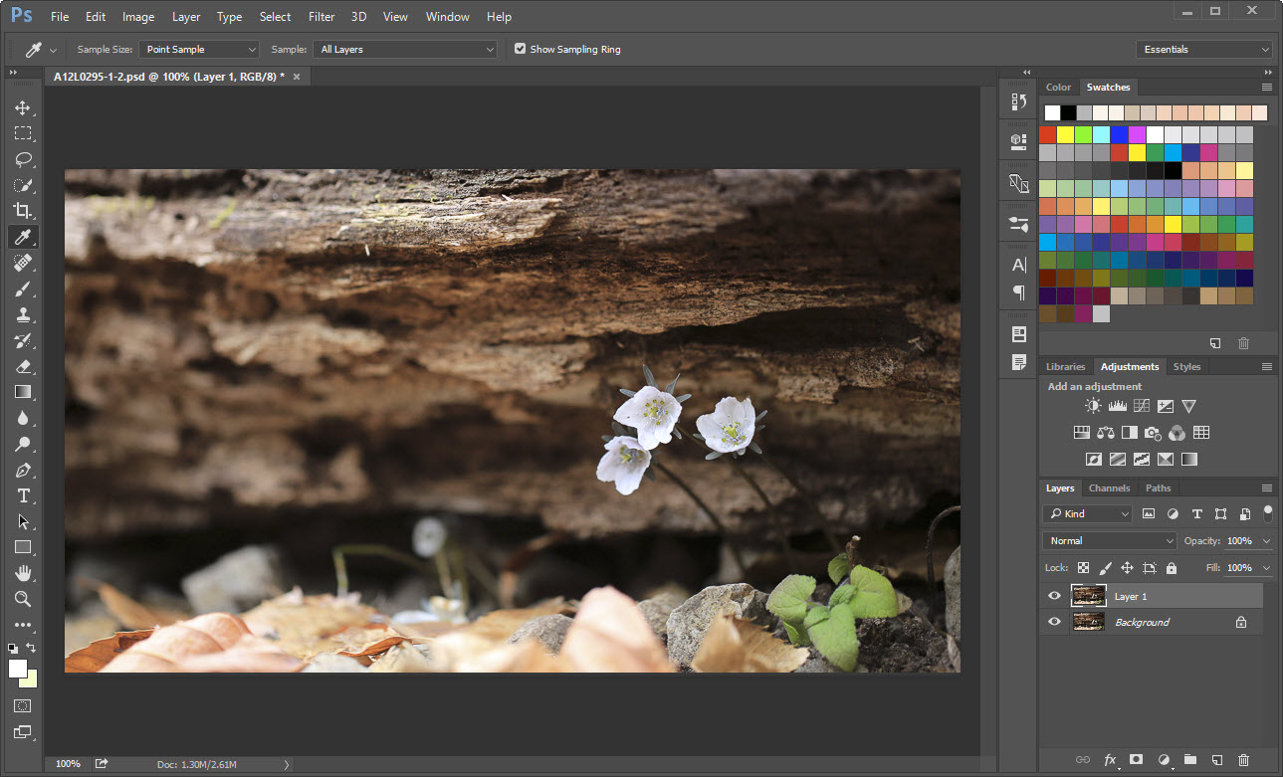Screen dimensions: 1283x777
Task: Expand the status bar info arrow
Action: point(287,764)
